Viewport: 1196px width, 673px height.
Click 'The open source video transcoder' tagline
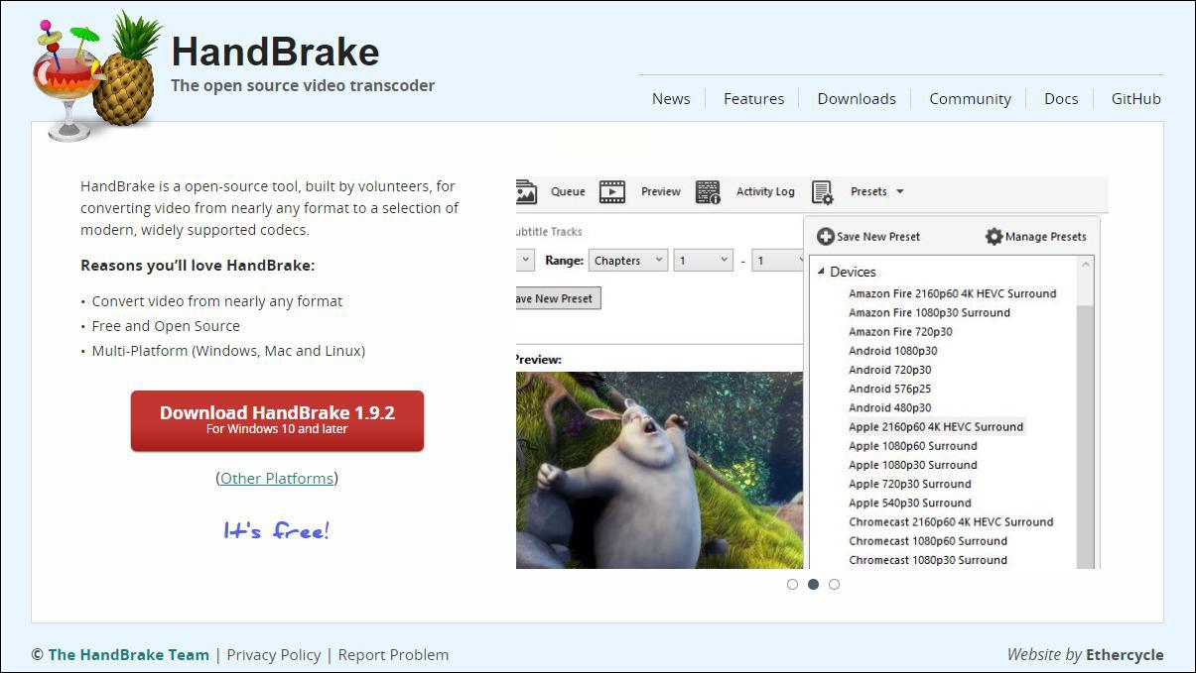click(x=303, y=85)
